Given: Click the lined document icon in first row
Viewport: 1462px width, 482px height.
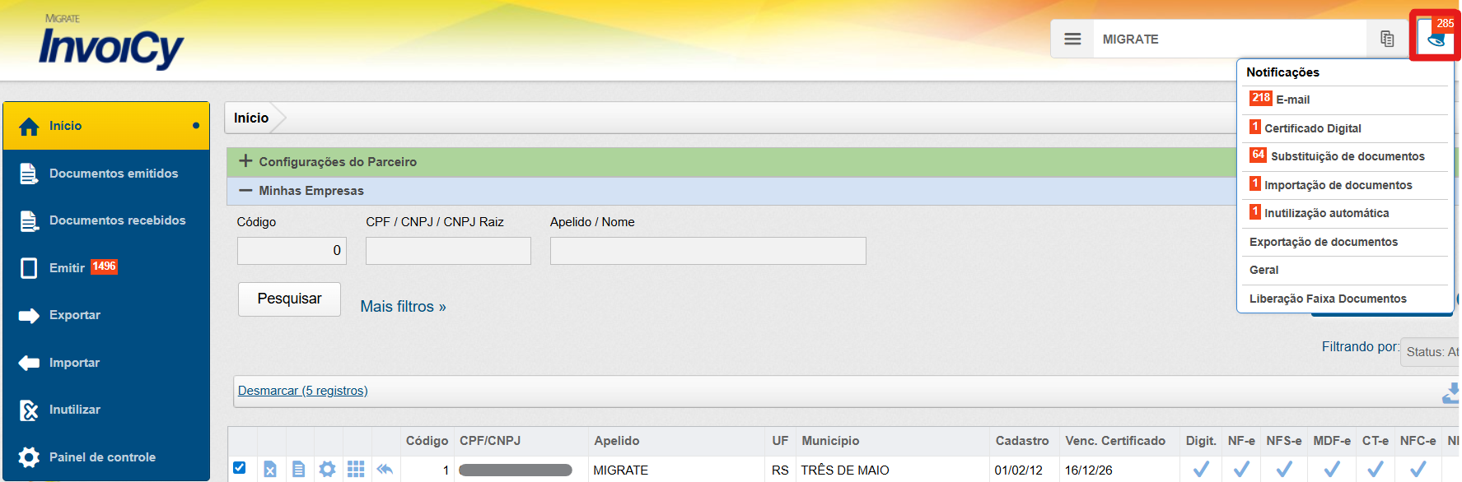Looking at the screenshot, I should point(298,469).
